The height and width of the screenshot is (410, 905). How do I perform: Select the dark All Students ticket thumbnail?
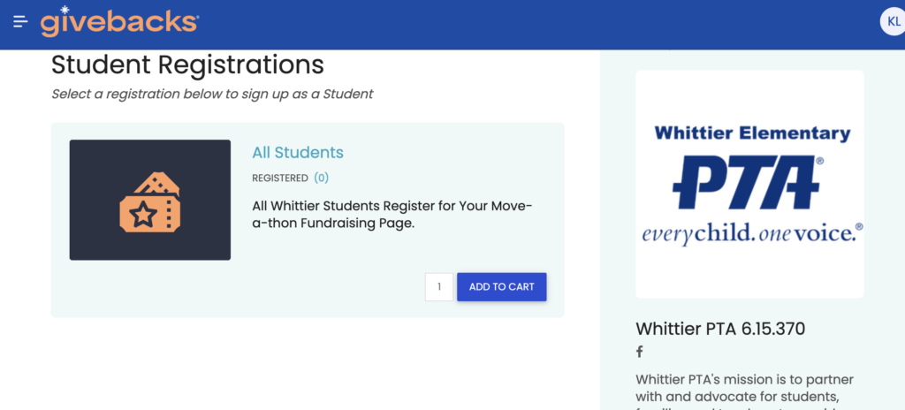(x=150, y=200)
